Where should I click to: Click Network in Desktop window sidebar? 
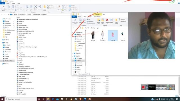pos(6,64)
